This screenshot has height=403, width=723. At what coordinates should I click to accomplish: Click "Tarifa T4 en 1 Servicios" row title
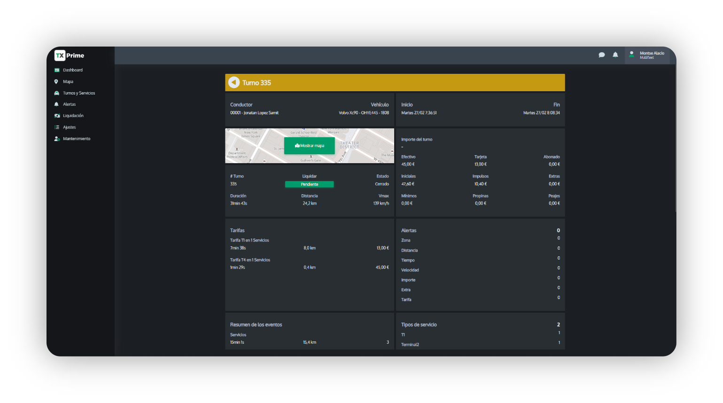[250, 260]
